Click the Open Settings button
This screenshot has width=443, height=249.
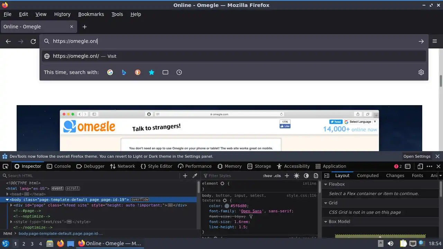point(417,156)
